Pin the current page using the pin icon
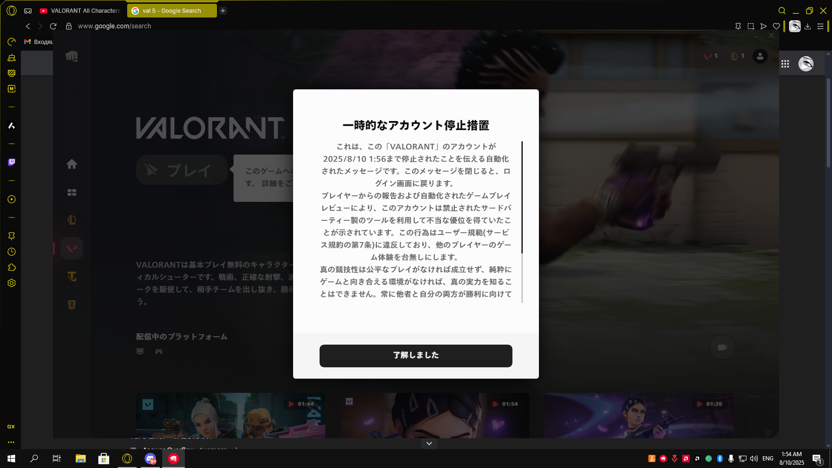Image resolution: width=832 pixels, height=468 pixels. click(x=738, y=26)
